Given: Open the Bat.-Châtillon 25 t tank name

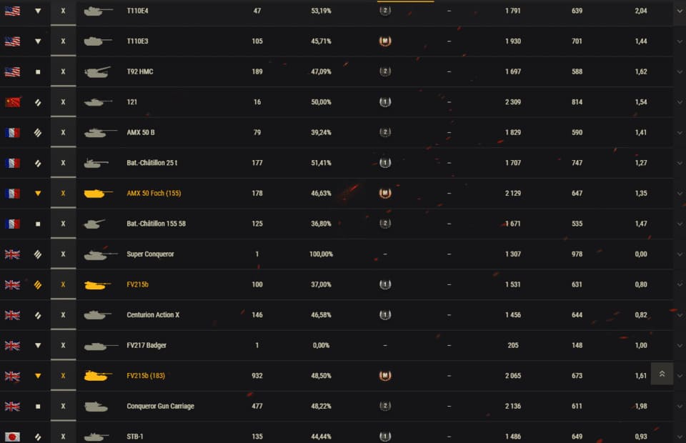Looking at the screenshot, I should [x=152, y=164].
